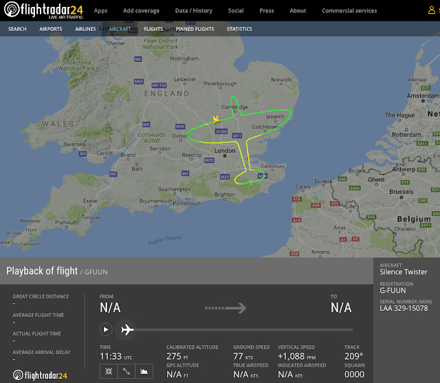Open the Add coverage menu

pyautogui.click(x=141, y=11)
